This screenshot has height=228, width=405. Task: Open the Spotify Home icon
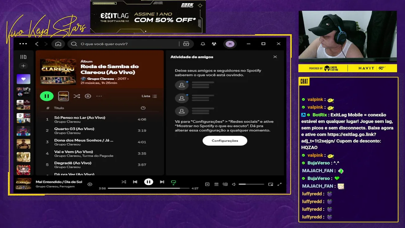[x=58, y=44]
